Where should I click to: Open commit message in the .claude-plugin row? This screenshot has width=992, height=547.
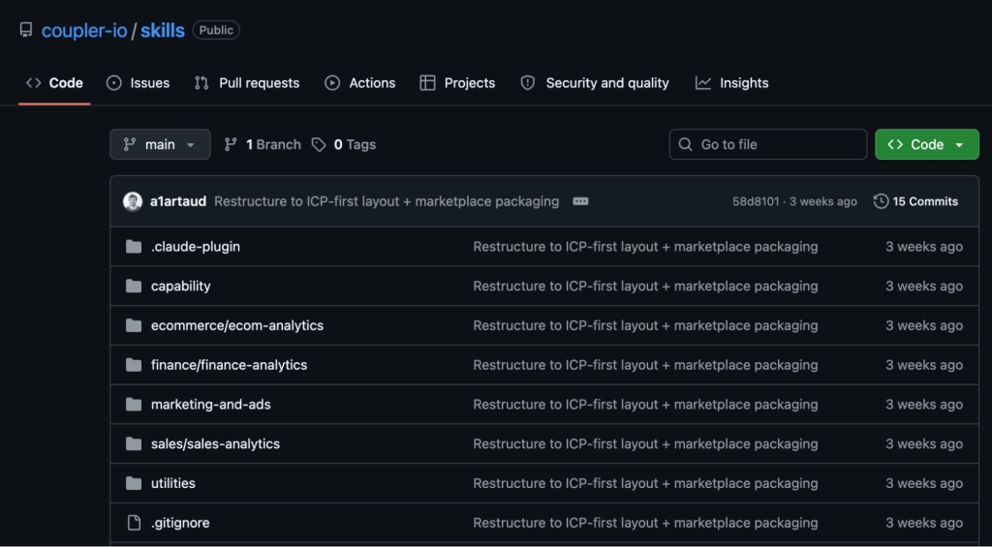pyautogui.click(x=645, y=247)
